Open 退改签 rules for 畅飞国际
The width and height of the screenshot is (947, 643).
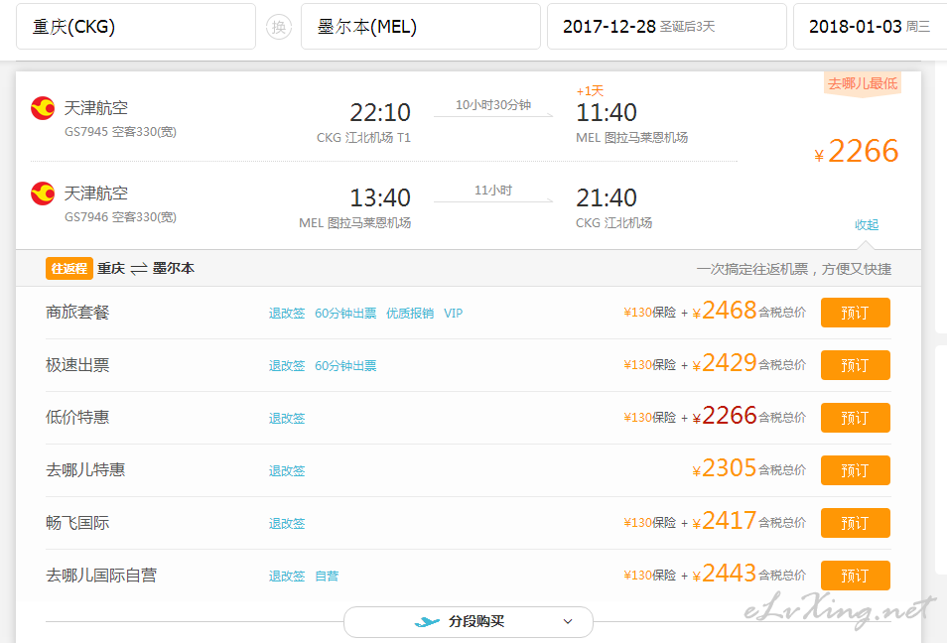[x=287, y=524]
